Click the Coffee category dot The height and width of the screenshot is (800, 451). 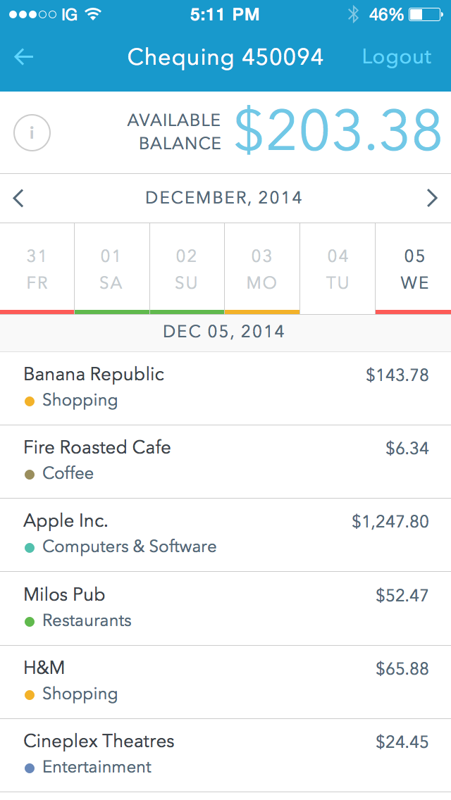click(30, 474)
